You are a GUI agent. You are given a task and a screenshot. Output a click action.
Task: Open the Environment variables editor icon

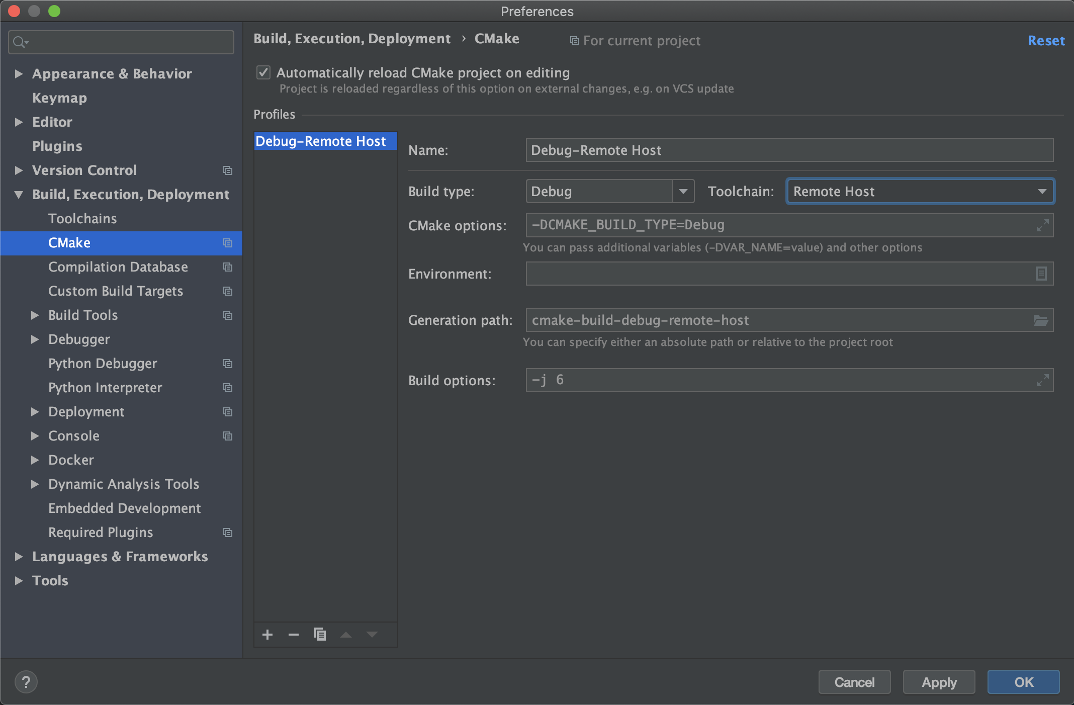pos(1041,274)
